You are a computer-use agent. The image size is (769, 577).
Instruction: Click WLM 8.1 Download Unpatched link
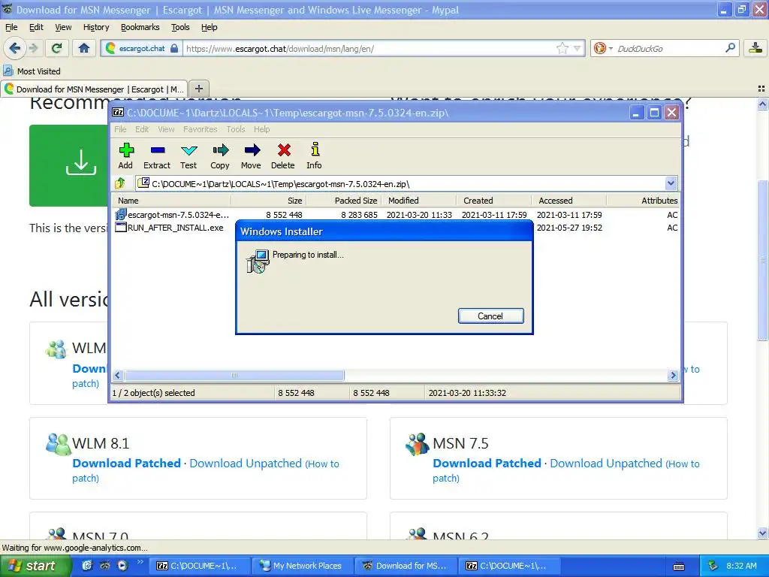[x=246, y=463]
